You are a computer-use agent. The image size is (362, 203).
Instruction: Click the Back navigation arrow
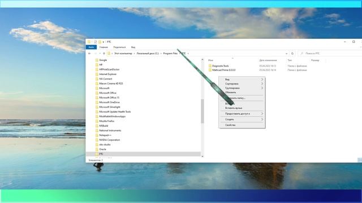point(89,54)
